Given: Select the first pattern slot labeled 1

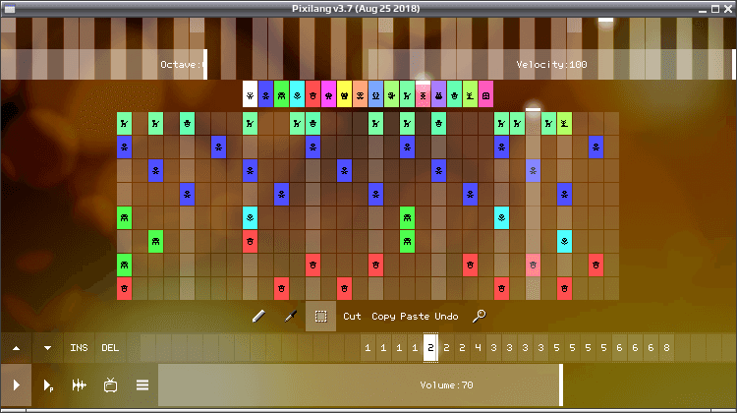Looking at the screenshot, I should pyautogui.click(x=368, y=348).
